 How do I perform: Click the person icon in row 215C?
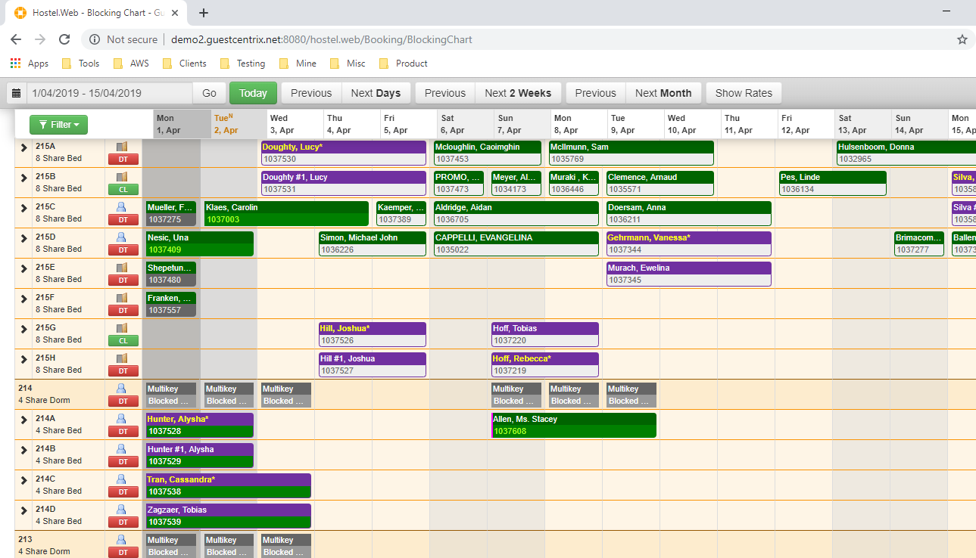tap(121, 207)
